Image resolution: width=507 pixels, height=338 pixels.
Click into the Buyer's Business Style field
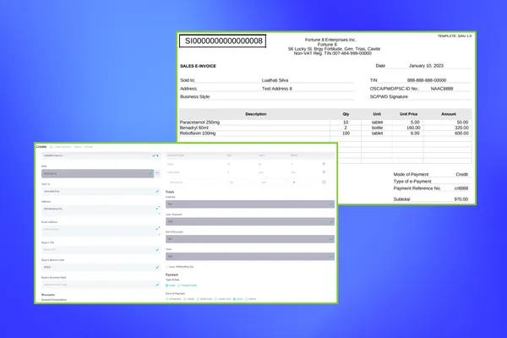(x=101, y=285)
